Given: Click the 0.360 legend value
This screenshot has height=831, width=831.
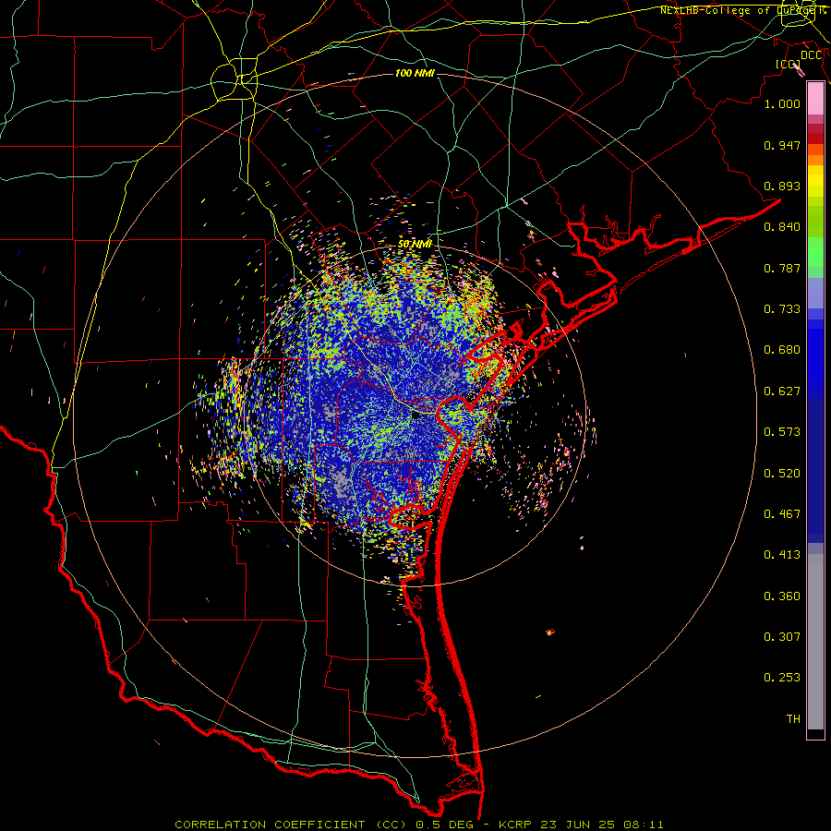Looking at the screenshot, I should pos(782,596).
